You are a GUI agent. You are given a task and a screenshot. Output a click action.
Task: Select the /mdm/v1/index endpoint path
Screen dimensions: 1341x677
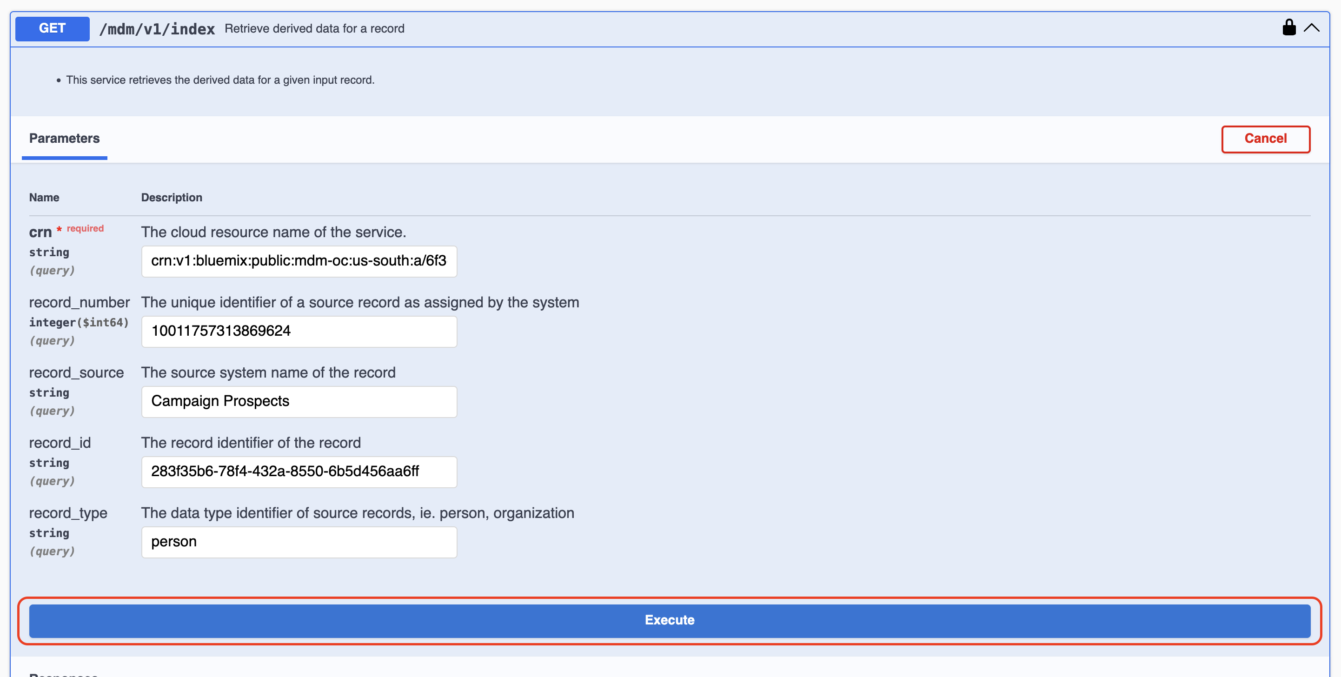(158, 29)
